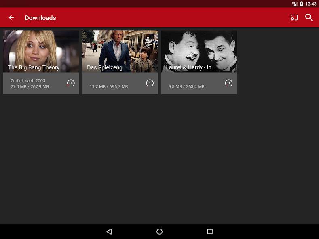
Task: Tap The Big Bang Theory download progress circle
Action: click(x=71, y=83)
